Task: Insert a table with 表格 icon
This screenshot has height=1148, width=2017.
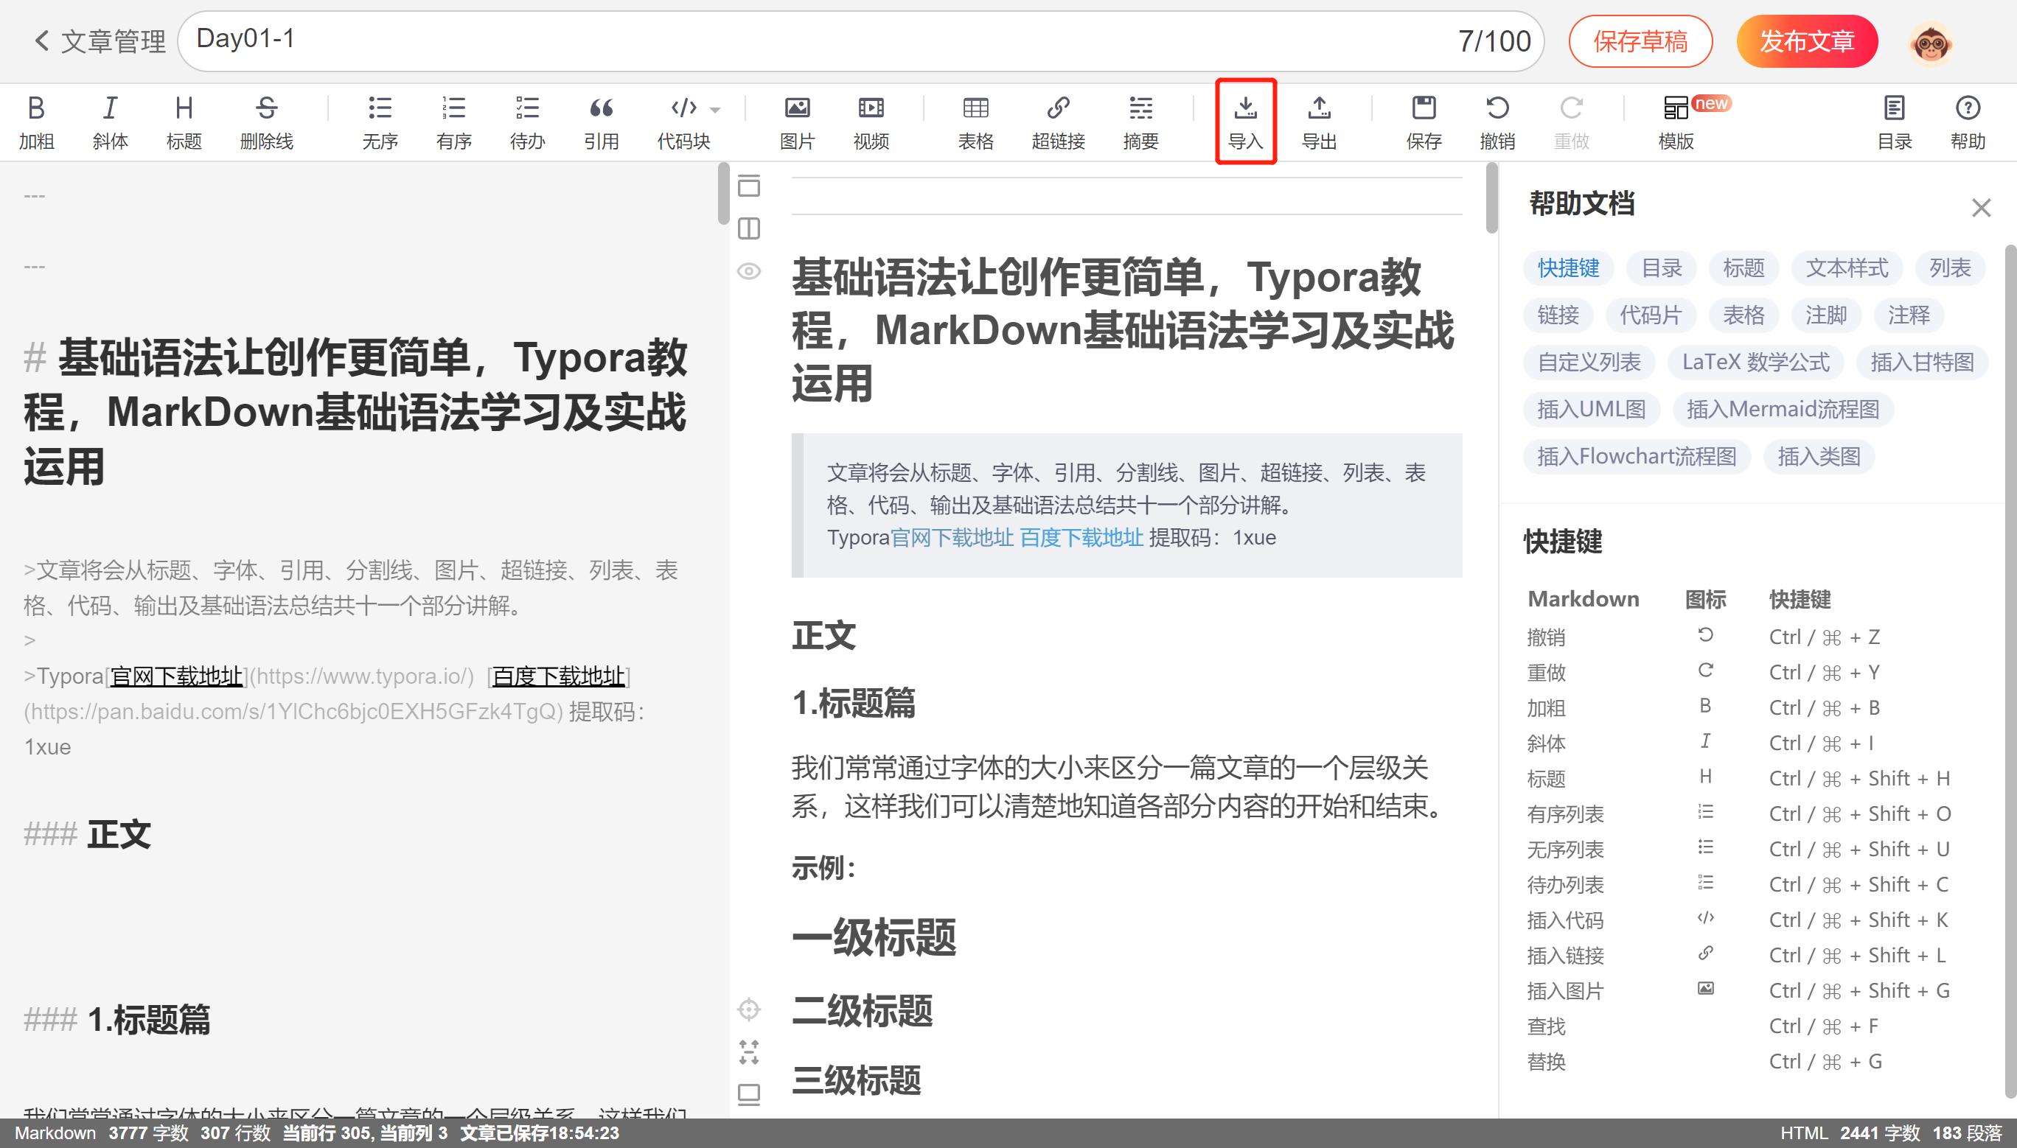Action: click(x=975, y=109)
